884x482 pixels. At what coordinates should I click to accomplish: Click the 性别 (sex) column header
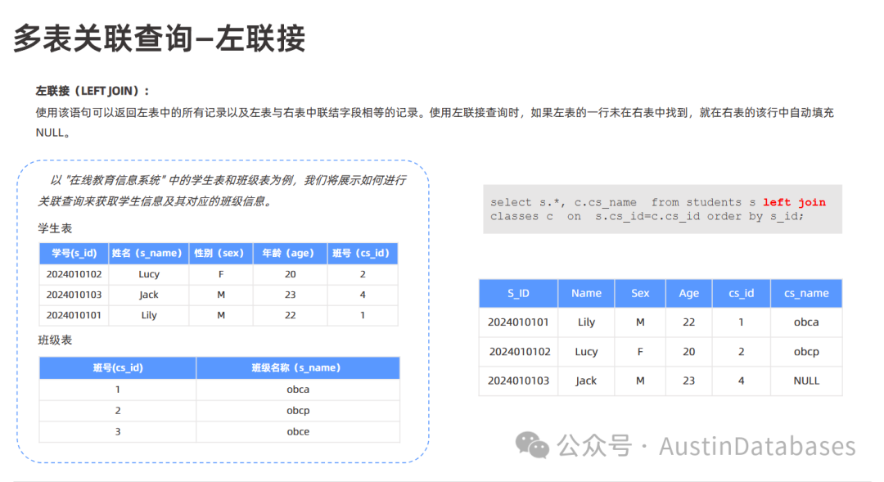coord(221,253)
